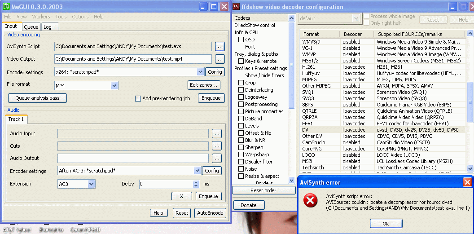
Task: Enable the Noise filter checkbox
Action: click(x=241, y=169)
